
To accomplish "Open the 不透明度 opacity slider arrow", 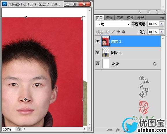I will pos(162,24).
